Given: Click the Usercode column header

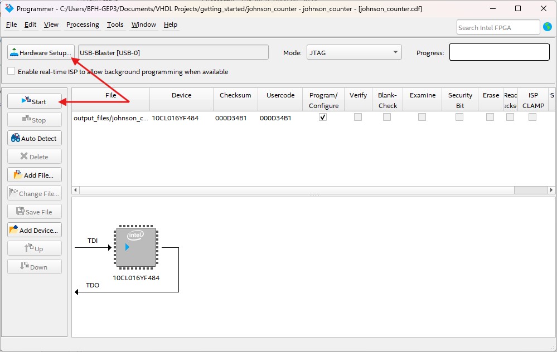Looking at the screenshot, I should pos(280,100).
